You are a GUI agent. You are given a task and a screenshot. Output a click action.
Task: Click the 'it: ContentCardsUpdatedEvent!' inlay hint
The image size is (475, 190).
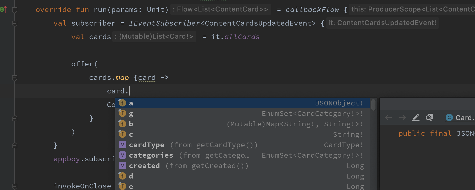[x=382, y=22]
